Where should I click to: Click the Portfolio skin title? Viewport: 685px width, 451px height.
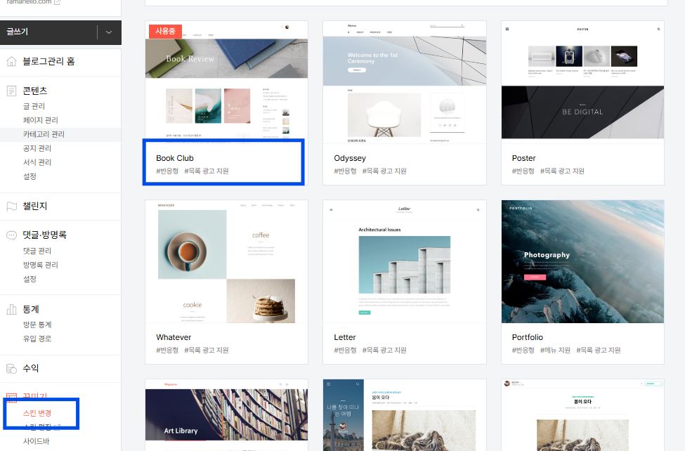[528, 337]
